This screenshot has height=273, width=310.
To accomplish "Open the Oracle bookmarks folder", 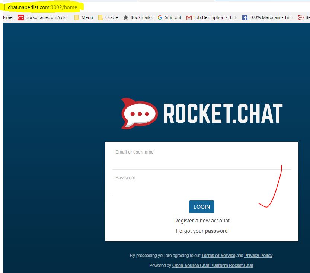I will [x=108, y=17].
